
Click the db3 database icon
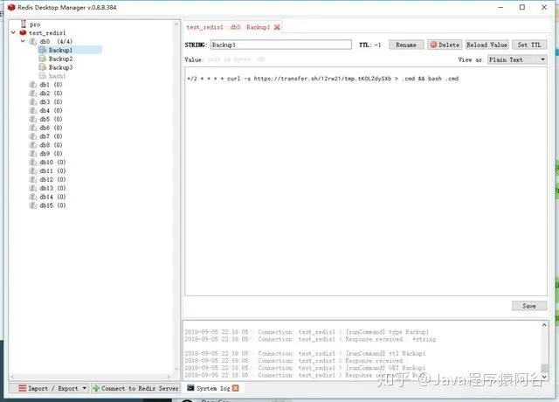33,101
